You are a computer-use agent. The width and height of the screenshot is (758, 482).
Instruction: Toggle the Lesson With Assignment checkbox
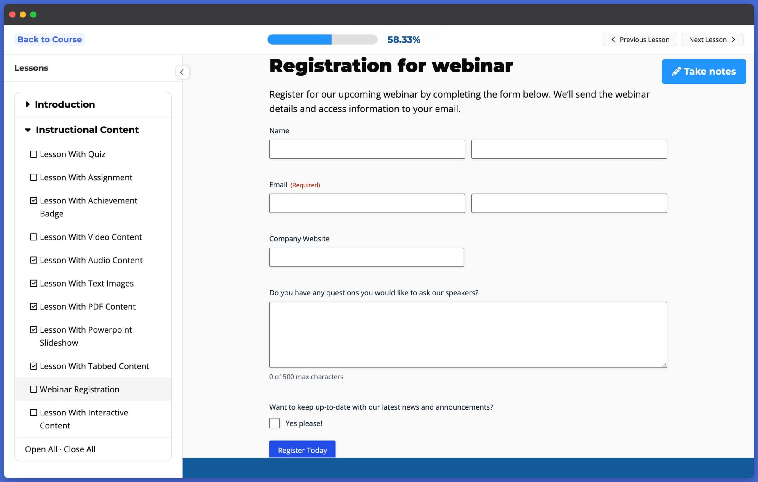click(x=33, y=177)
